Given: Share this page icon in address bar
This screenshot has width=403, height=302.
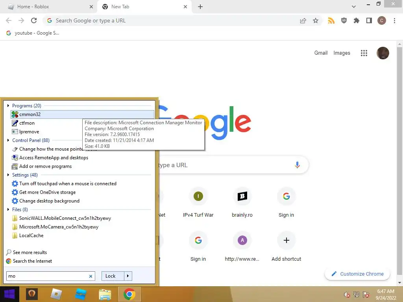Looking at the screenshot, I should pos(303,20).
